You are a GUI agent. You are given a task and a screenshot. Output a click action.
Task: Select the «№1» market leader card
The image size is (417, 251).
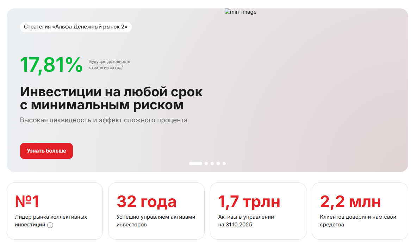click(x=55, y=211)
